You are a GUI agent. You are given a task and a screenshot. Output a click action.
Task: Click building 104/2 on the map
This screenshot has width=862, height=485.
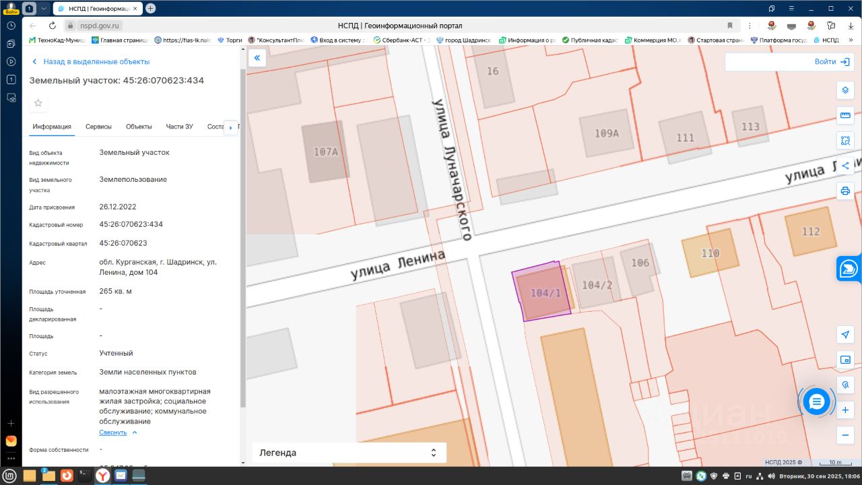[597, 285]
